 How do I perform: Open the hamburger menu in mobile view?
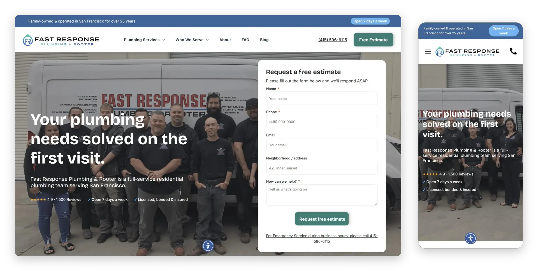coord(428,51)
